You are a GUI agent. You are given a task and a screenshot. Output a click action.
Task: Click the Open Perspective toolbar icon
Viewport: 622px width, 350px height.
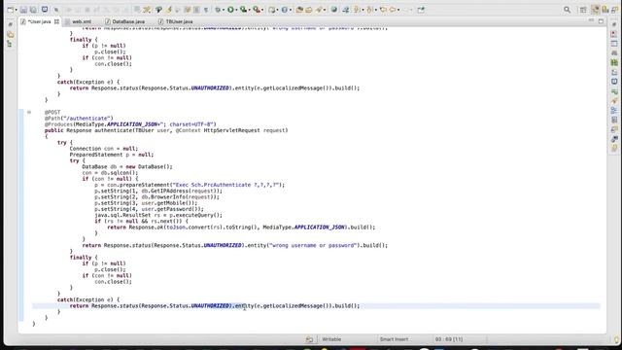click(583, 10)
